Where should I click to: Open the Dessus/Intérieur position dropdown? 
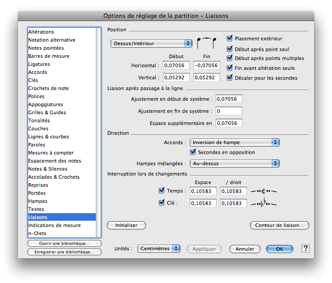151,43
